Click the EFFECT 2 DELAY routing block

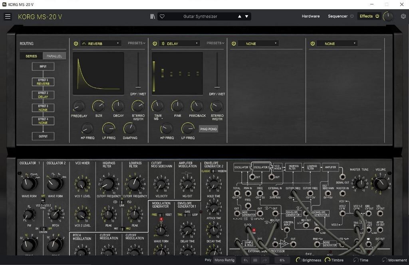coord(43,95)
